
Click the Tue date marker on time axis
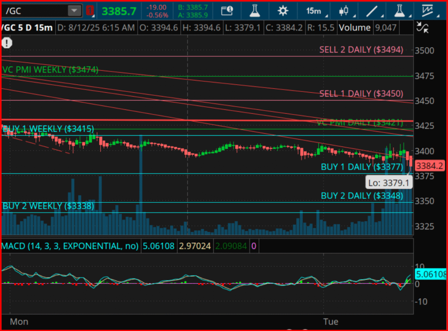(x=331, y=321)
